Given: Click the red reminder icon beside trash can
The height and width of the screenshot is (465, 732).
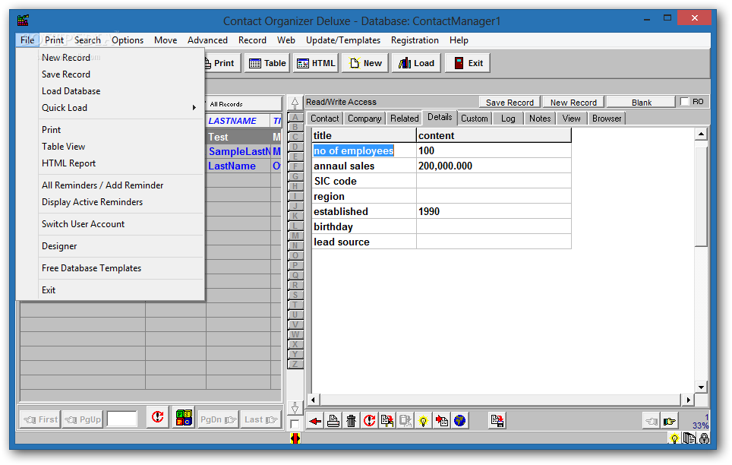Looking at the screenshot, I should point(369,421).
